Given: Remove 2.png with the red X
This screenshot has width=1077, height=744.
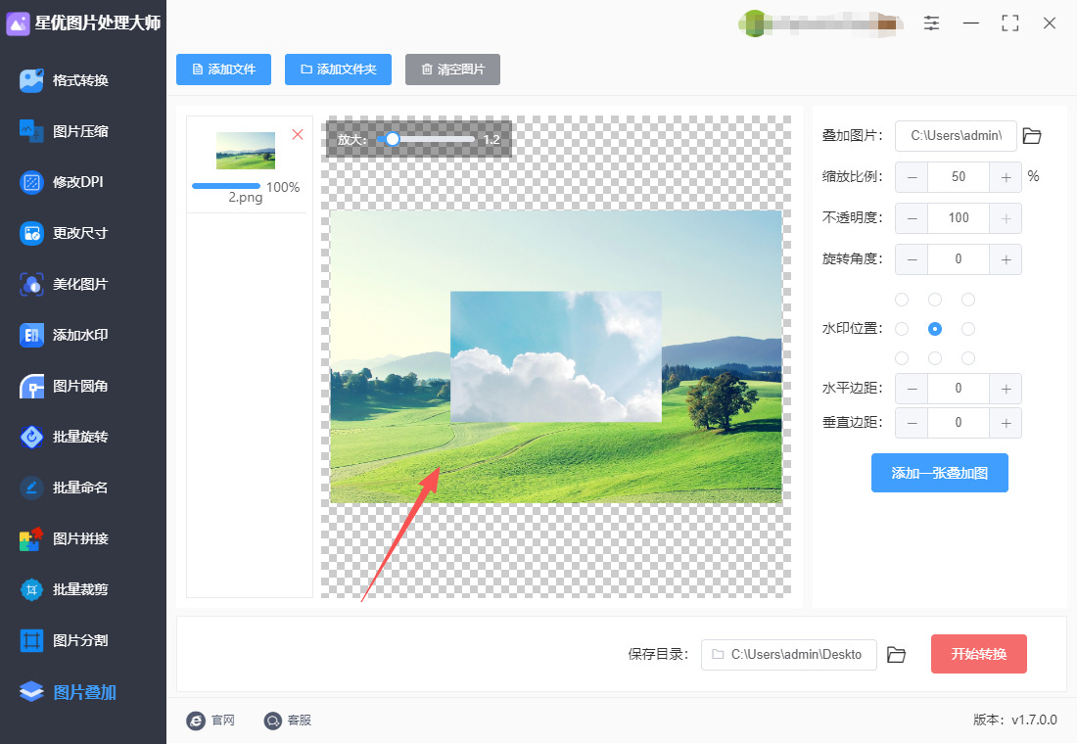Looking at the screenshot, I should click(x=298, y=135).
